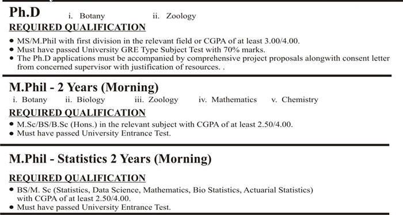403x215 pixels.
Task: Click the last University Entrance Test bullet
Action: [x=94, y=208]
